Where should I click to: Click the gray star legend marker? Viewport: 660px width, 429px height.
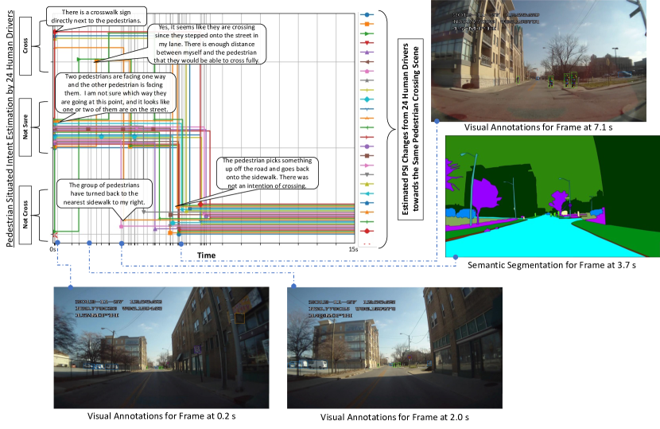367,80
